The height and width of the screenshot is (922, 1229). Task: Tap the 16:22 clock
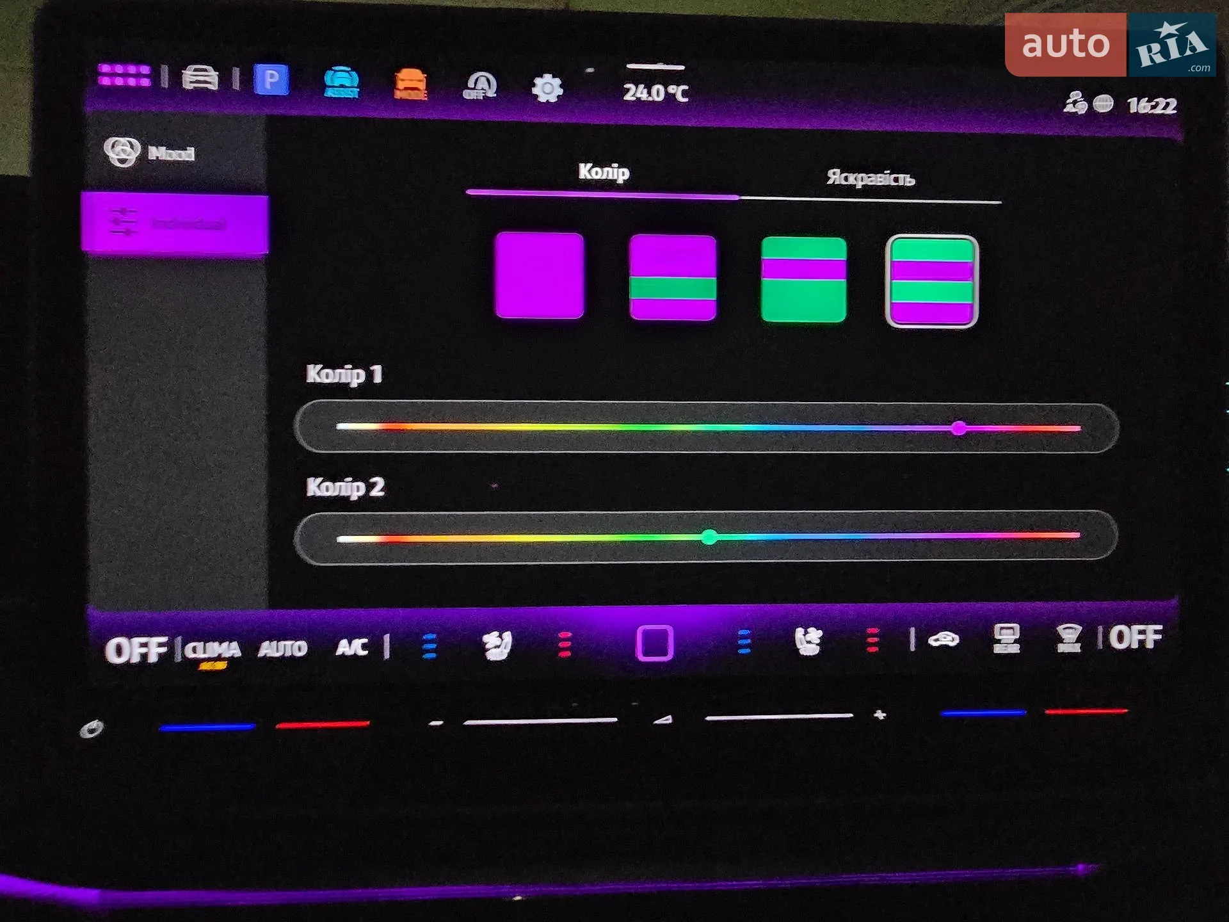(x=1152, y=105)
